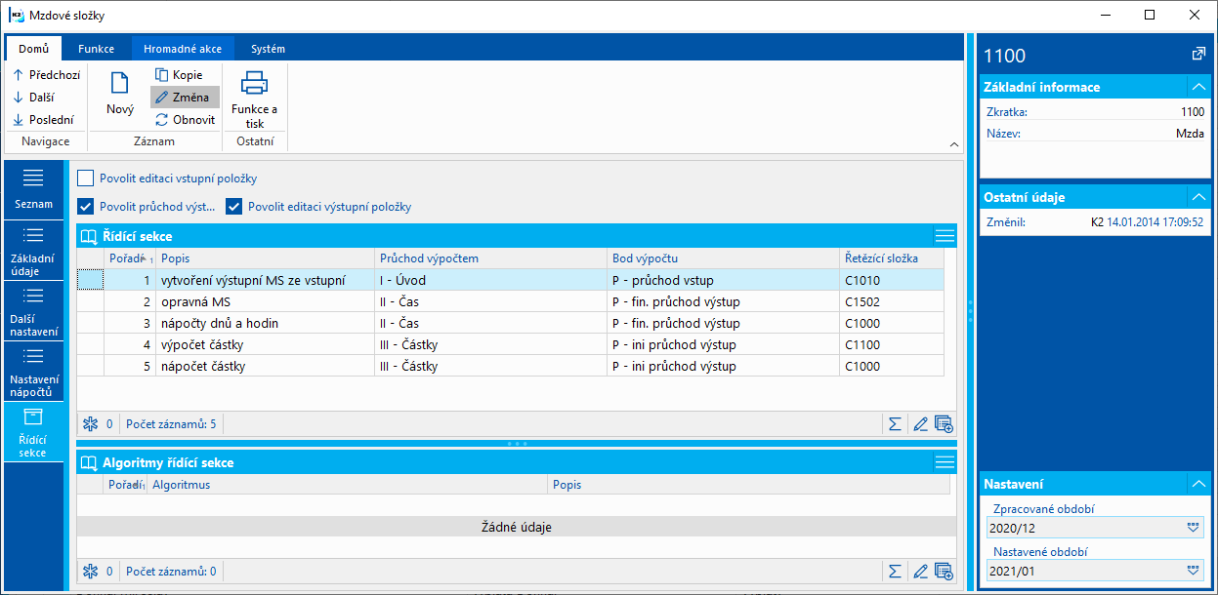Image resolution: width=1218 pixels, height=595 pixels.
Task: Click add-record icon in Řídící sekce footer
Action: [x=944, y=423]
